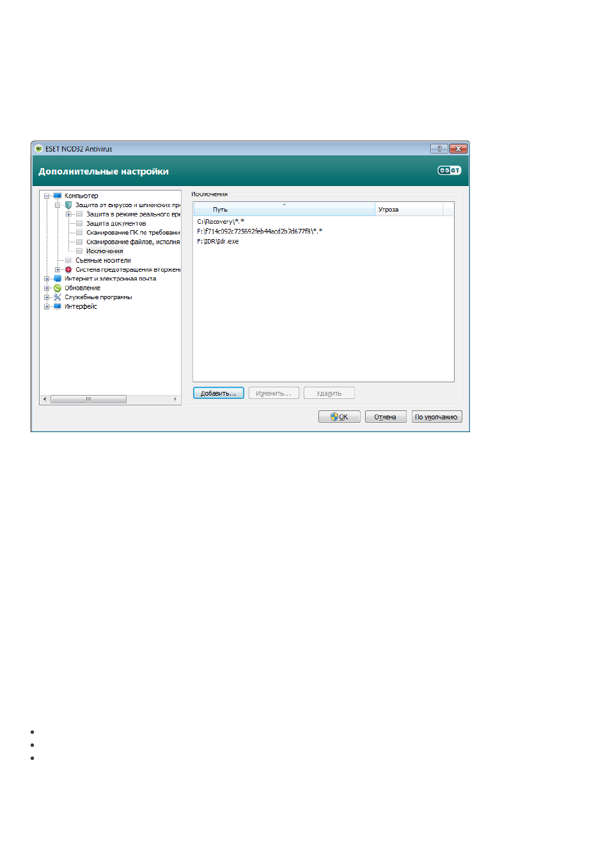
Task: Click the Интерфейс monitor icon
Action: [x=58, y=306]
